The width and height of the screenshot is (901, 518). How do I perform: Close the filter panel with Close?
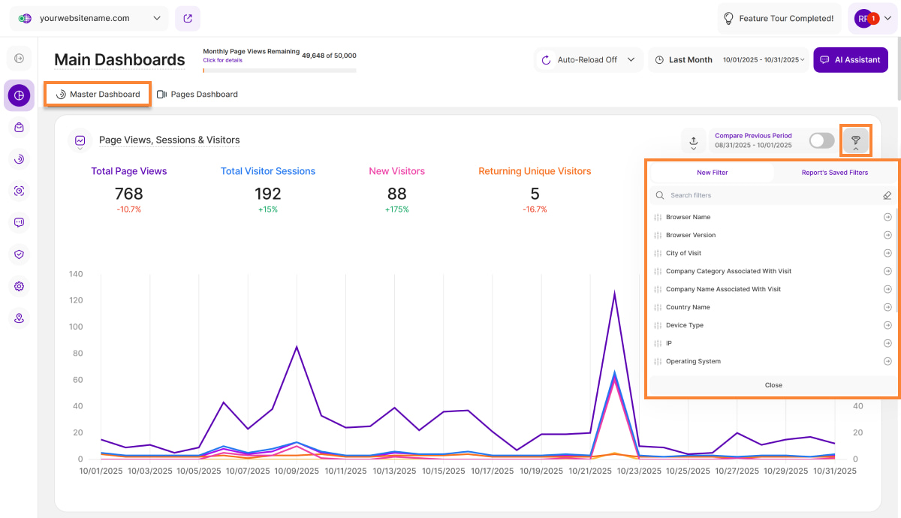point(773,385)
